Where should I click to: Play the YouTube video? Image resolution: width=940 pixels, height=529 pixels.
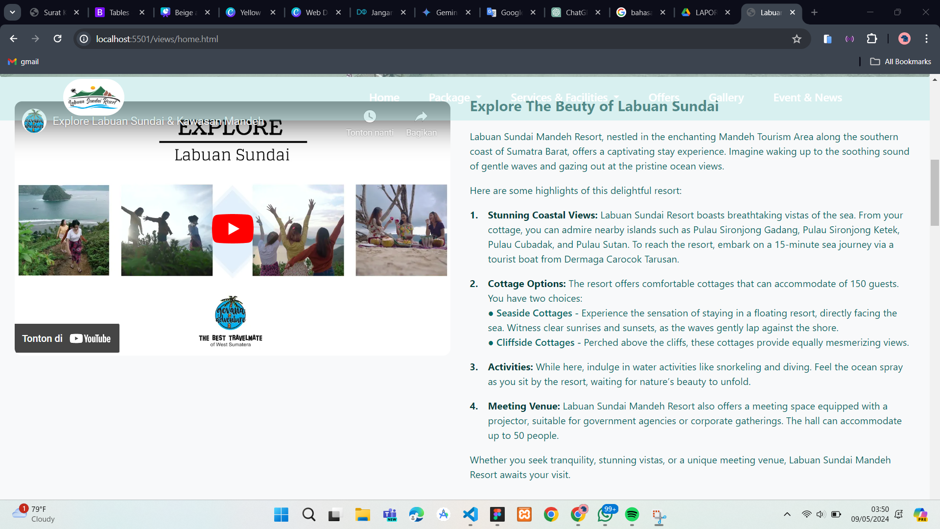click(233, 229)
